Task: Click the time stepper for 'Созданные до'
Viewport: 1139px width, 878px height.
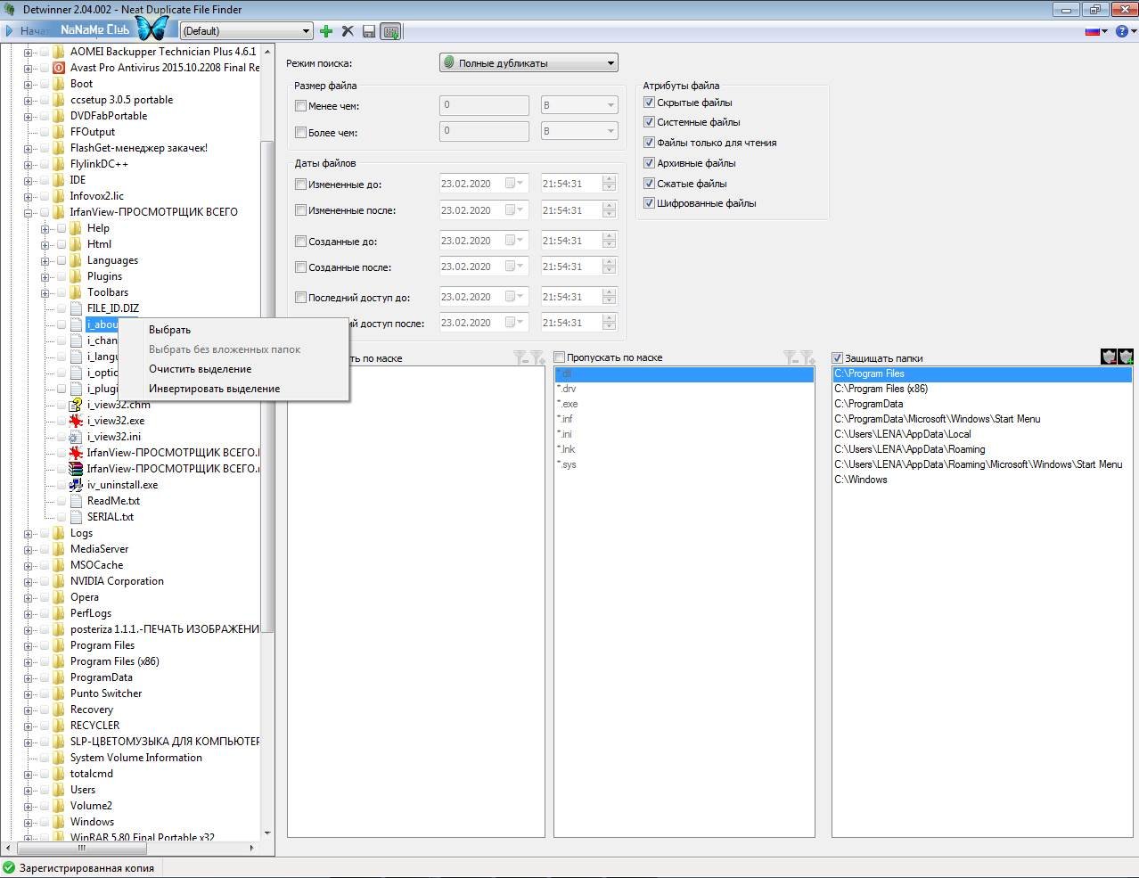Action: click(610, 241)
